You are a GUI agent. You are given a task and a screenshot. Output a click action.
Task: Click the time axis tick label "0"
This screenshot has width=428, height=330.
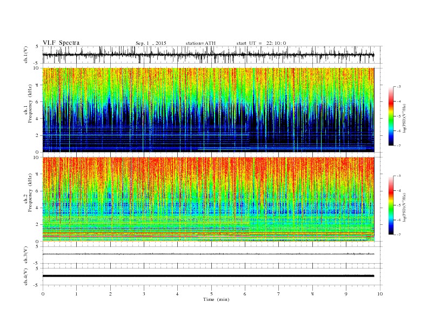(43, 294)
